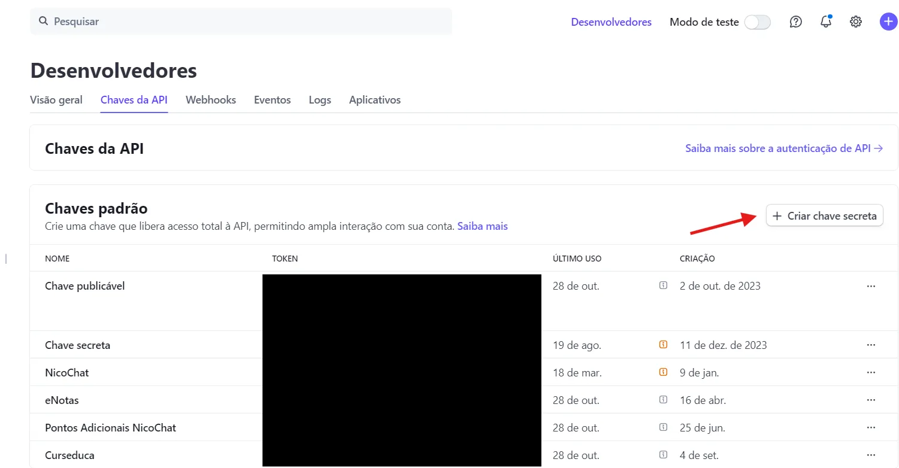Click Saiba mais link under Chaves padrão

(x=483, y=226)
